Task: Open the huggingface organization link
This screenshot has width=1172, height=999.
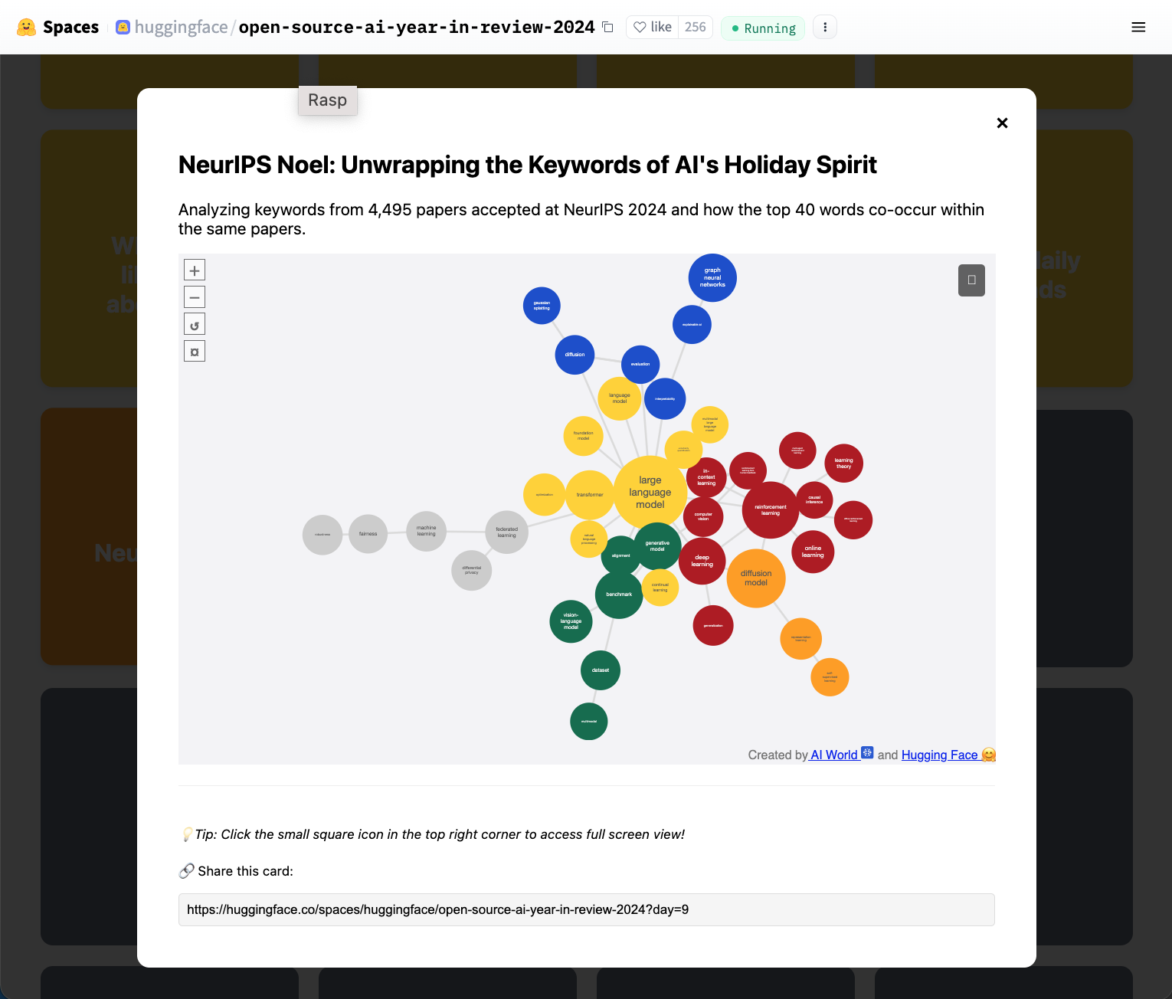Action: [x=181, y=28]
